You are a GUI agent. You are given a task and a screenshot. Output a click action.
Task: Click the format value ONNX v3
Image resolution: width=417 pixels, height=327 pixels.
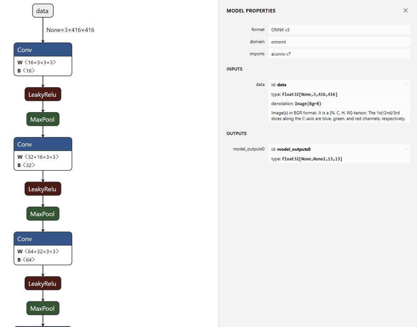pyautogui.click(x=339, y=30)
